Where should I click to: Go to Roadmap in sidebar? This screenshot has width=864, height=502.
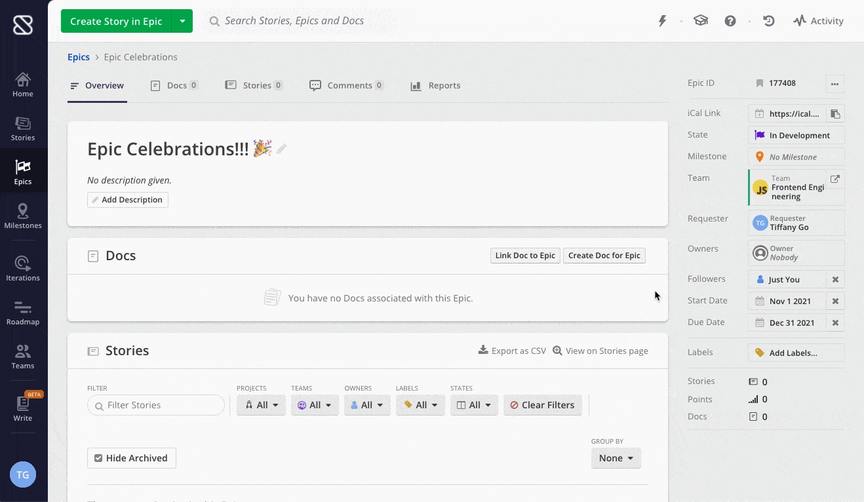coord(23,314)
